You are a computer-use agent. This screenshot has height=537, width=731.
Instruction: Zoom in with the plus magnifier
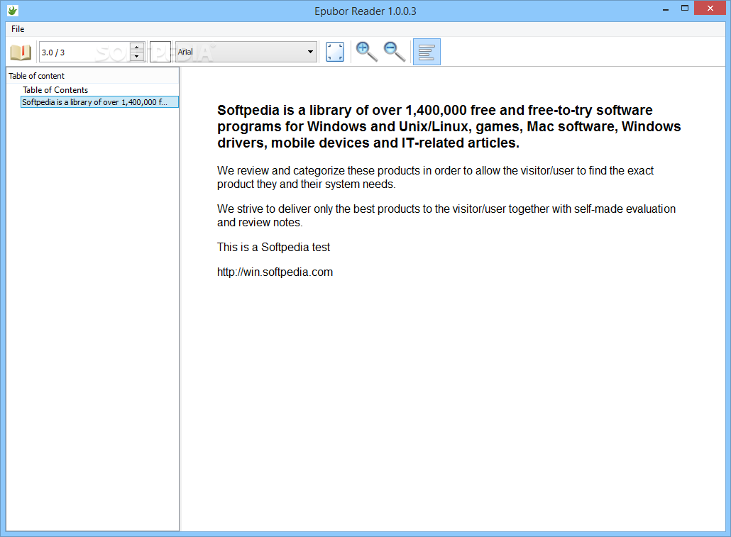point(366,52)
